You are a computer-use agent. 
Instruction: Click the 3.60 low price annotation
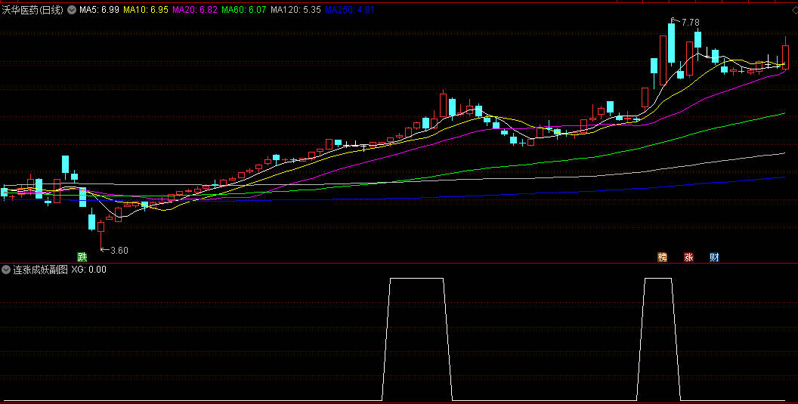click(119, 250)
